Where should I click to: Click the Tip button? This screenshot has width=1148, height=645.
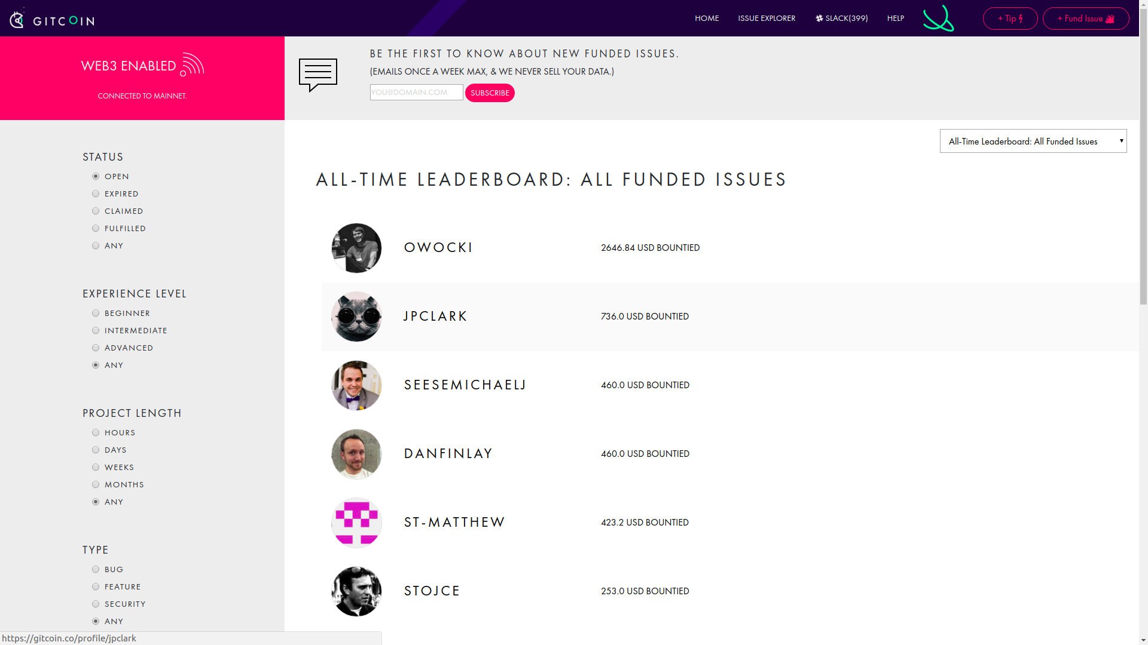point(1010,19)
